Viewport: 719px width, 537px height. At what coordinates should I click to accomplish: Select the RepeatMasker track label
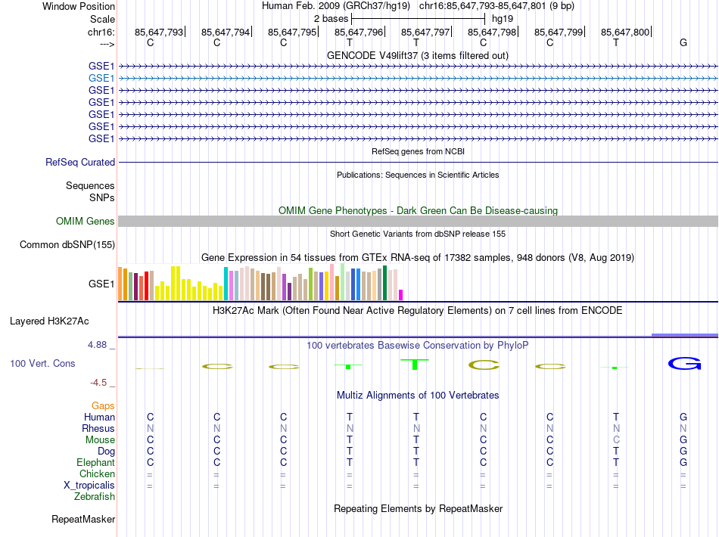[x=83, y=520]
